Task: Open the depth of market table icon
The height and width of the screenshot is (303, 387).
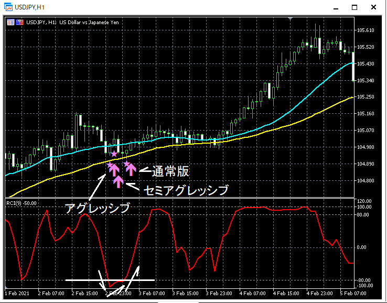Action: coord(10,22)
